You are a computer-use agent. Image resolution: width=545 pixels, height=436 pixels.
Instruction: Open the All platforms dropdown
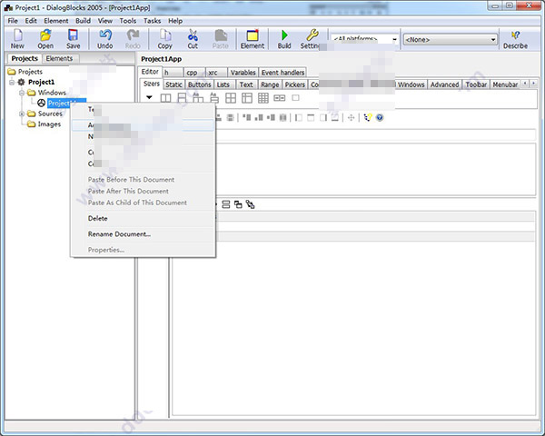[x=364, y=39]
